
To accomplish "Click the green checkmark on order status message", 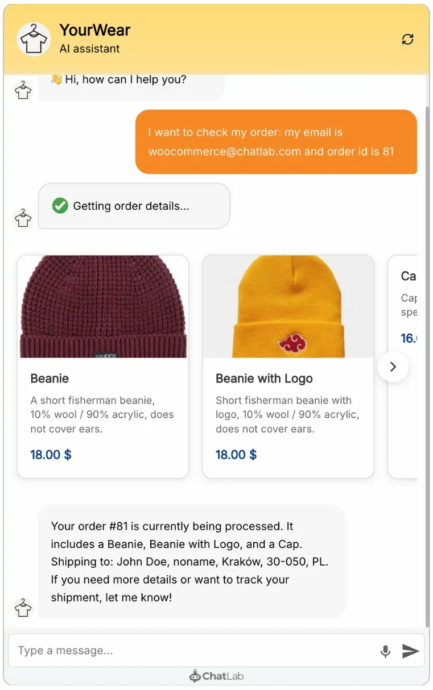I will point(61,206).
